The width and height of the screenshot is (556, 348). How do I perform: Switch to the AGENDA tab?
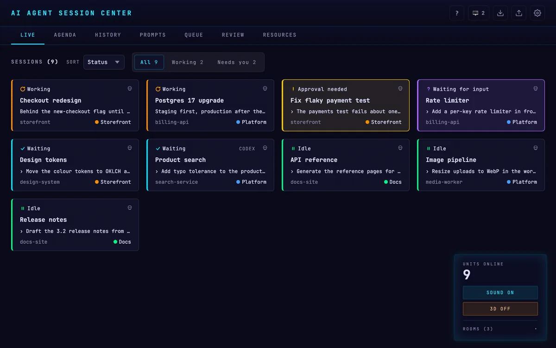coord(65,35)
